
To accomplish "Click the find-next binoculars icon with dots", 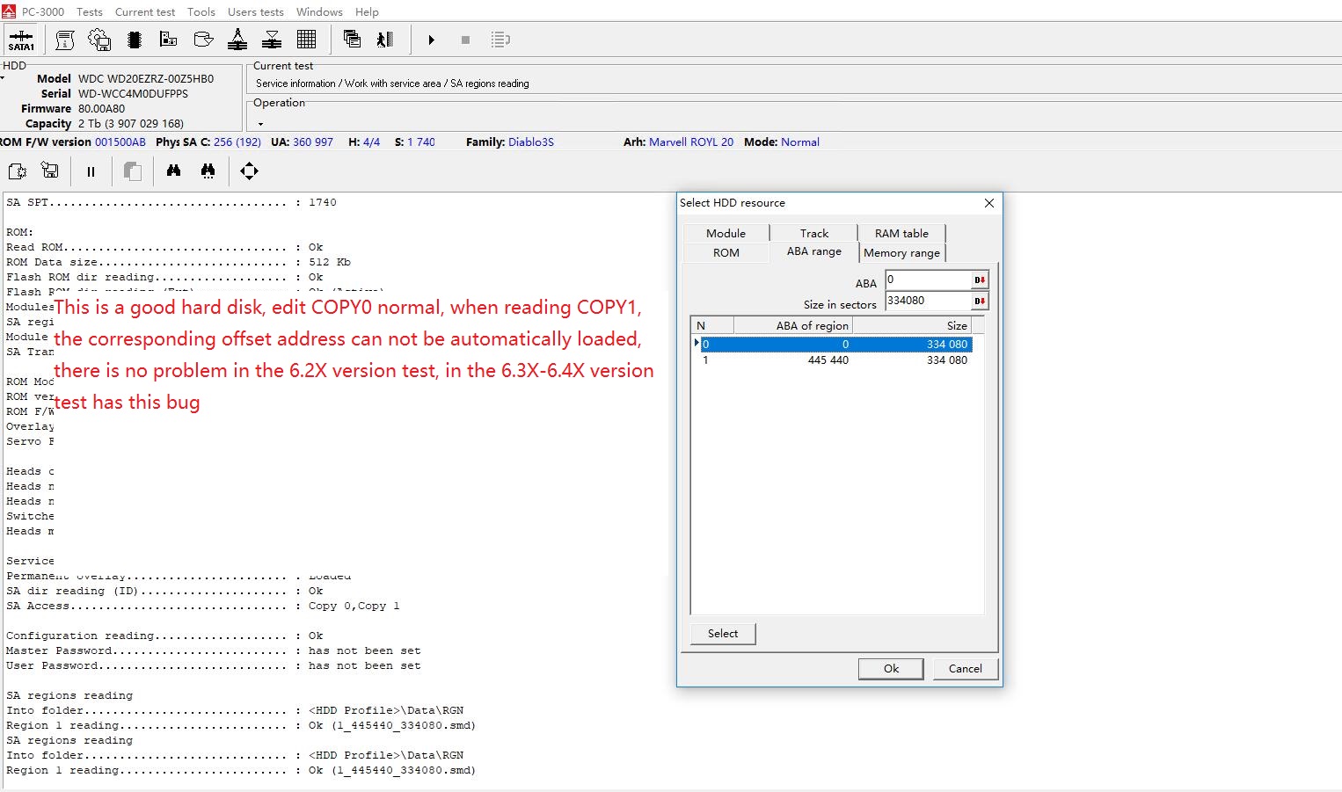I will [208, 171].
